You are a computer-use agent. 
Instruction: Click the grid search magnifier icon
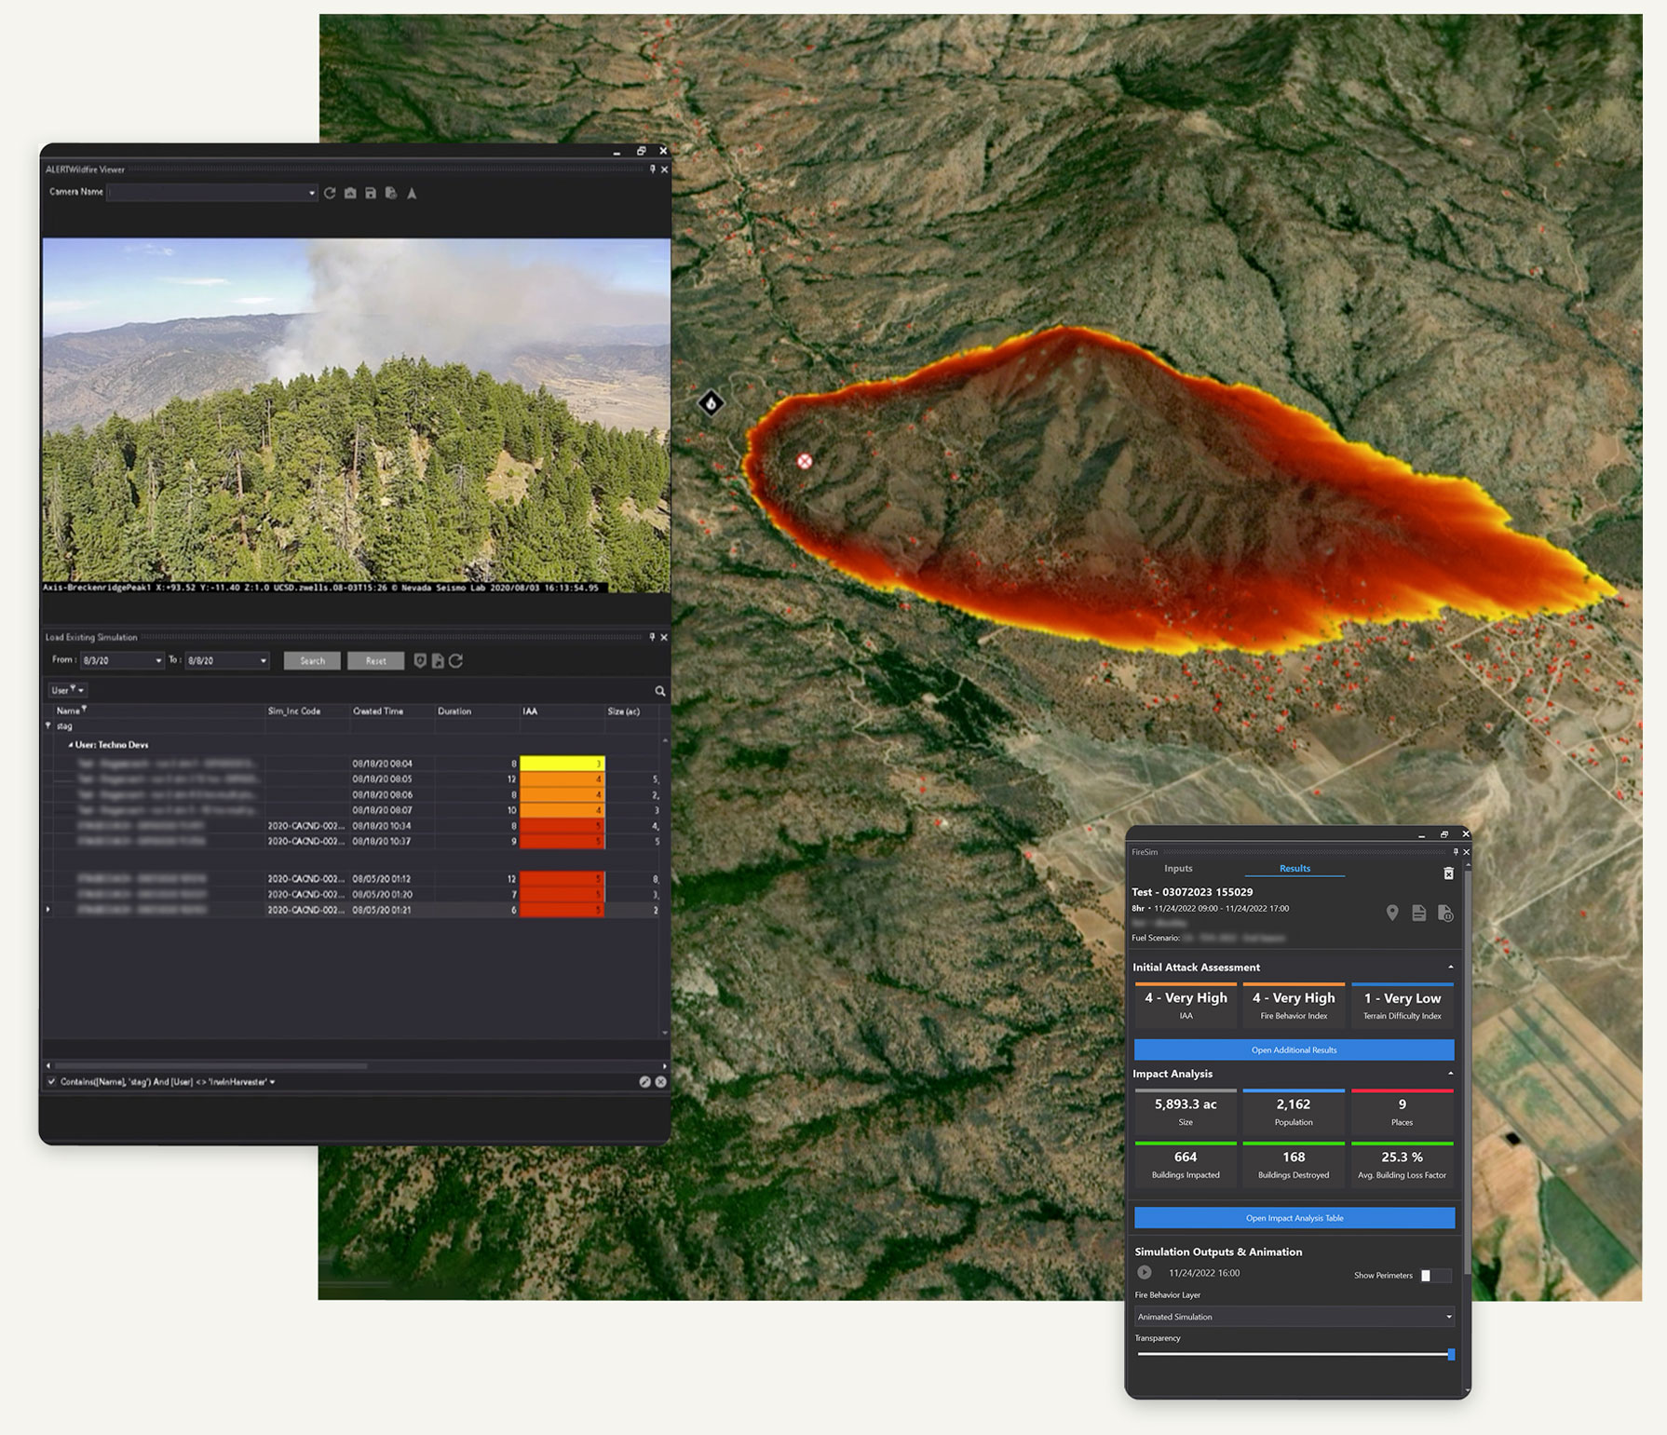point(660,691)
